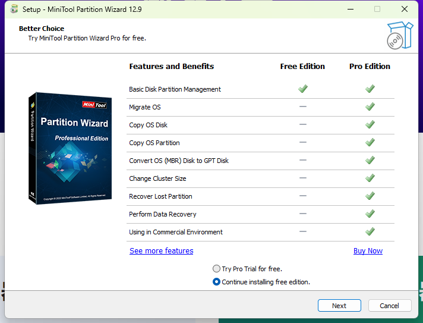Viewport: 423px width, 323px height.
Task: Click Using in Commercial Environment text
Action: tap(176, 232)
